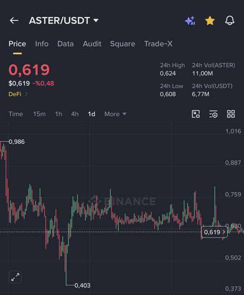Click the 0,887 price axis label
Viewport: 244px width, 295px height.
[233, 163]
